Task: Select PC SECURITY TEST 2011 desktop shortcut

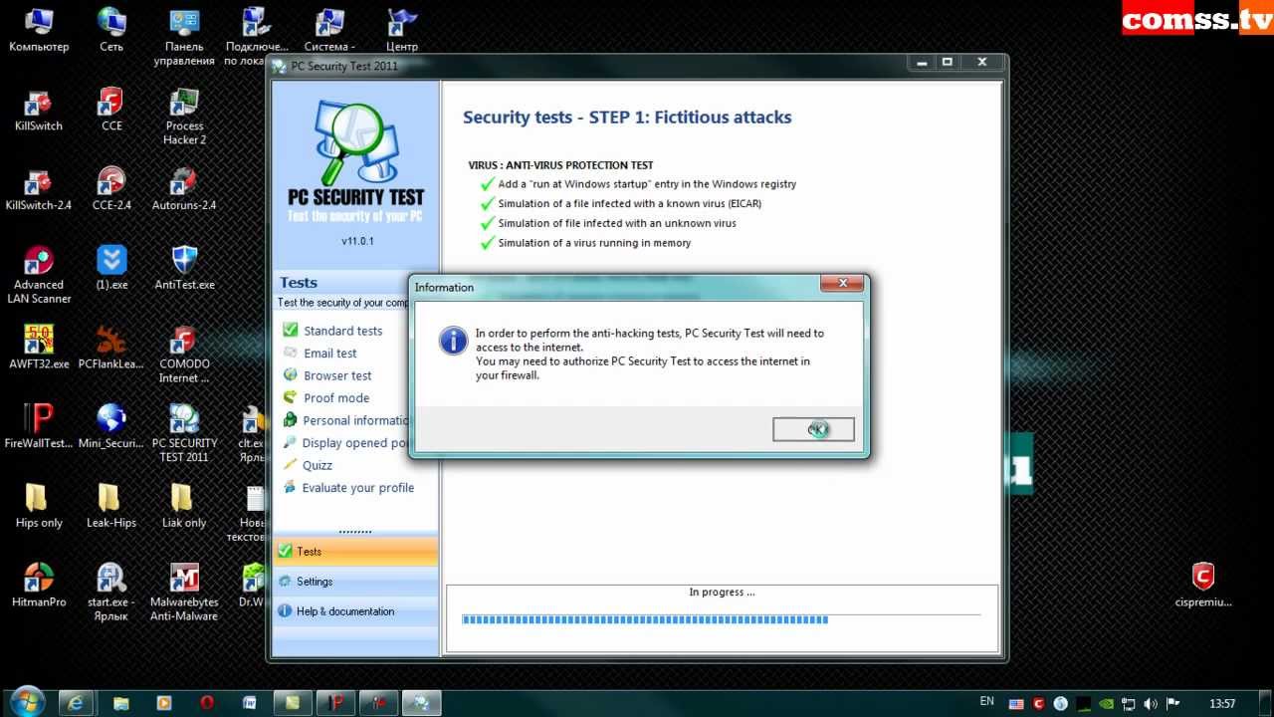Action: 184,434
